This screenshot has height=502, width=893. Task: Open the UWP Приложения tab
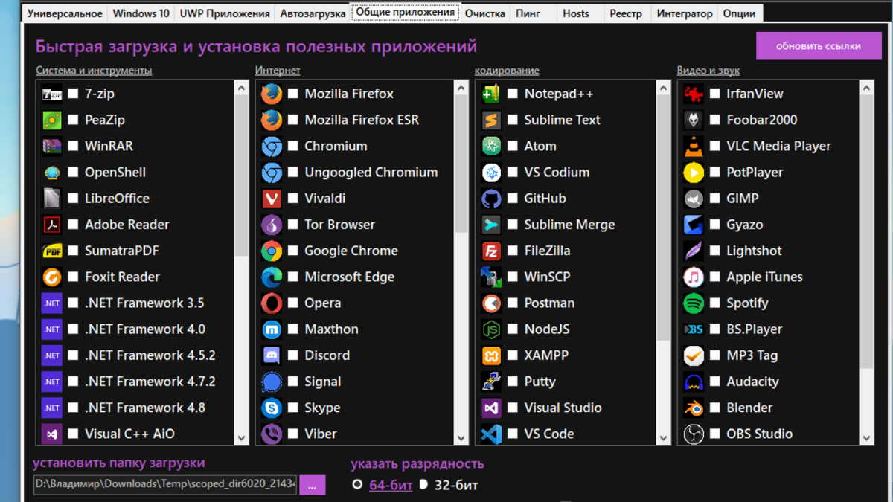tap(225, 13)
